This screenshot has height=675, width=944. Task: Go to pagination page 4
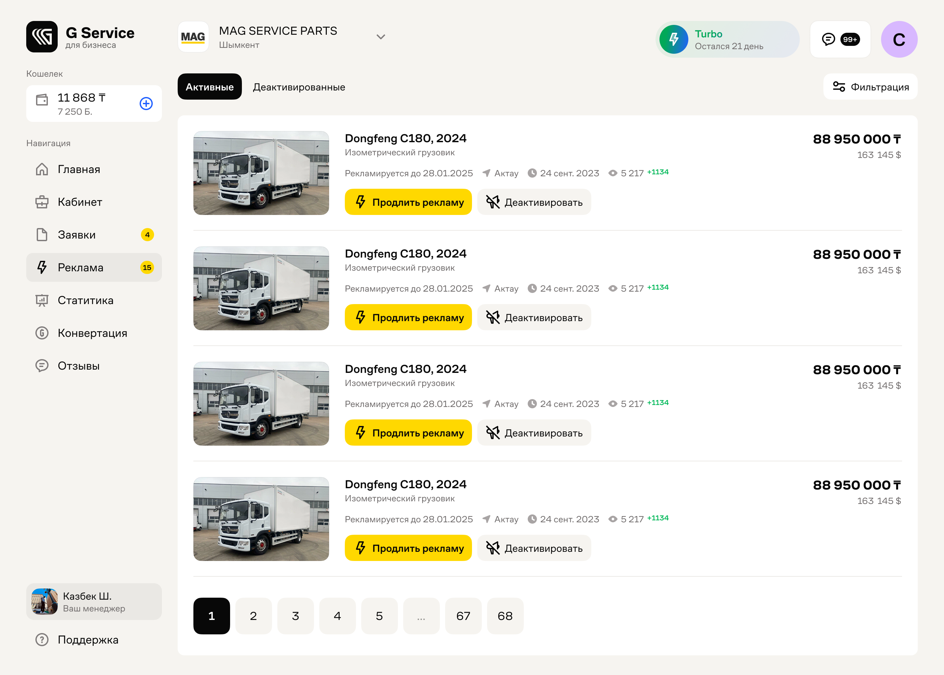pyautogui.click(x=338, y=616)
